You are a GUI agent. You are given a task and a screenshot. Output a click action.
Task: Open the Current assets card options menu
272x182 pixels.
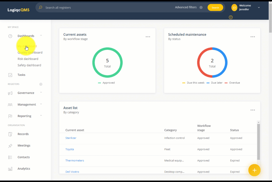click(x=148, y=36)
